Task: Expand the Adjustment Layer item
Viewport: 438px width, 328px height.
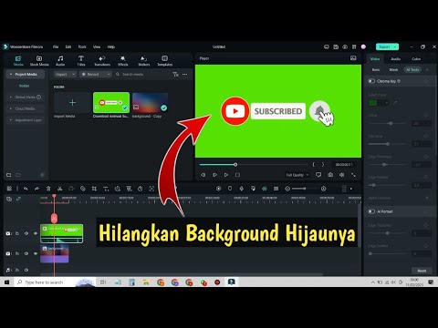Action: [26, 120]
